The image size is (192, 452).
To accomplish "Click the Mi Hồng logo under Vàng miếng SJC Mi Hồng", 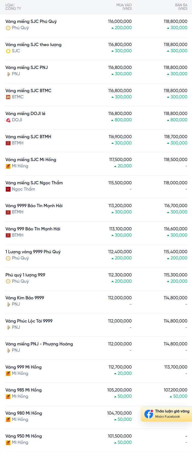I will 8,166.
